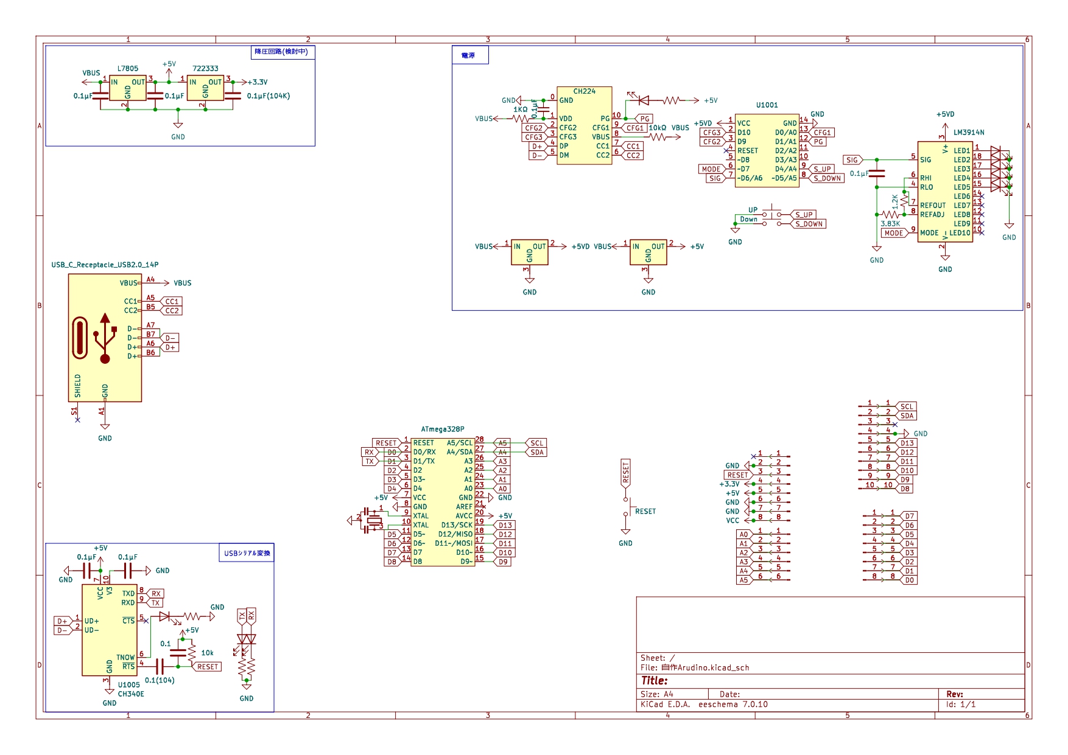Click the RESET label on the power connector
The width and height of the screenshot is (1068, 755).
point(738,475)
